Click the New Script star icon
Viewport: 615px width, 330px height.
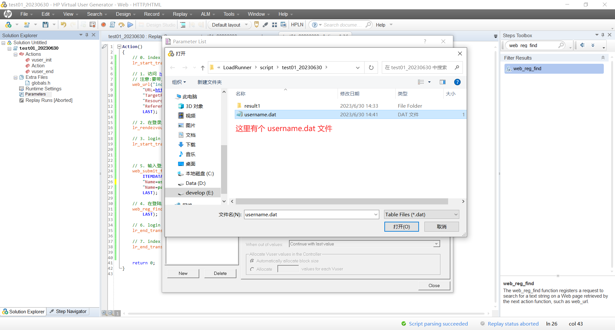click(x=27, y=25)
